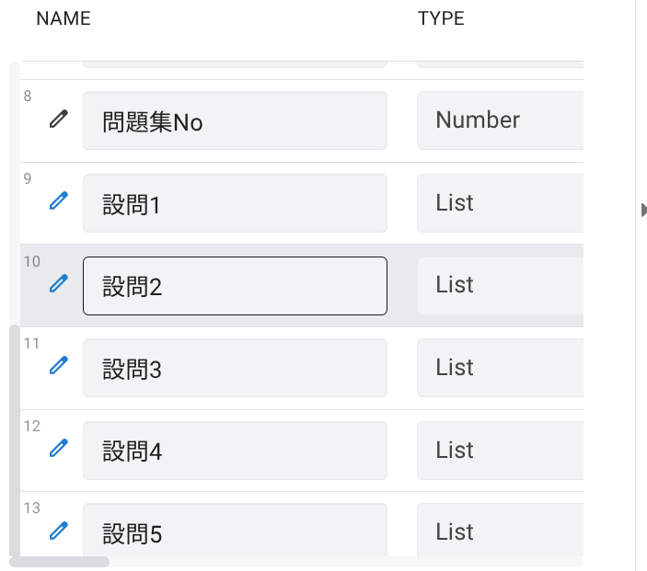
Task: Change the type dropdown of 設問2
Action: pyautogui.click(x=500, y=285)
